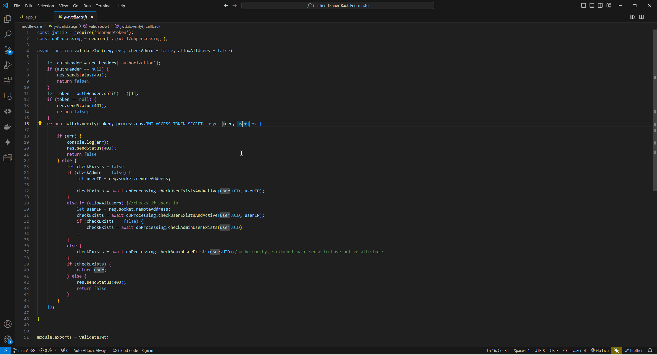657x355 pixels.
Task: Toggle the Primary Side Bar layout button
Action: [x=583, y=5]
